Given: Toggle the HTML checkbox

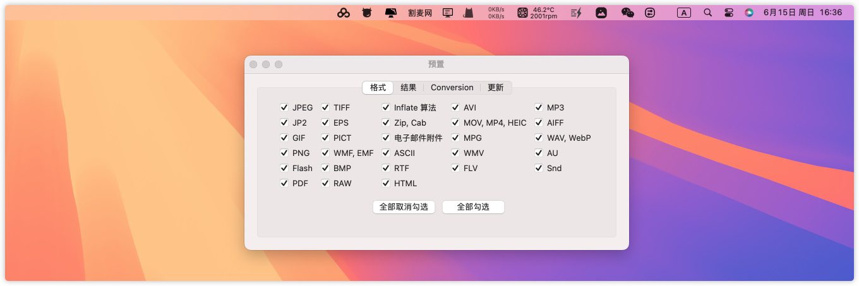Looking at the screenshot, I should point(386,183).
